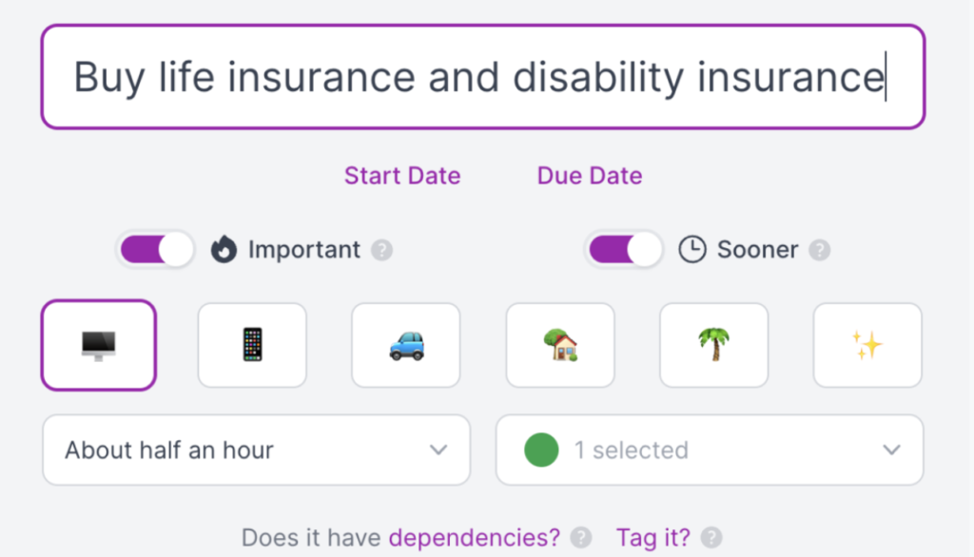Choose the palm tree context icon

pos(713,345)
